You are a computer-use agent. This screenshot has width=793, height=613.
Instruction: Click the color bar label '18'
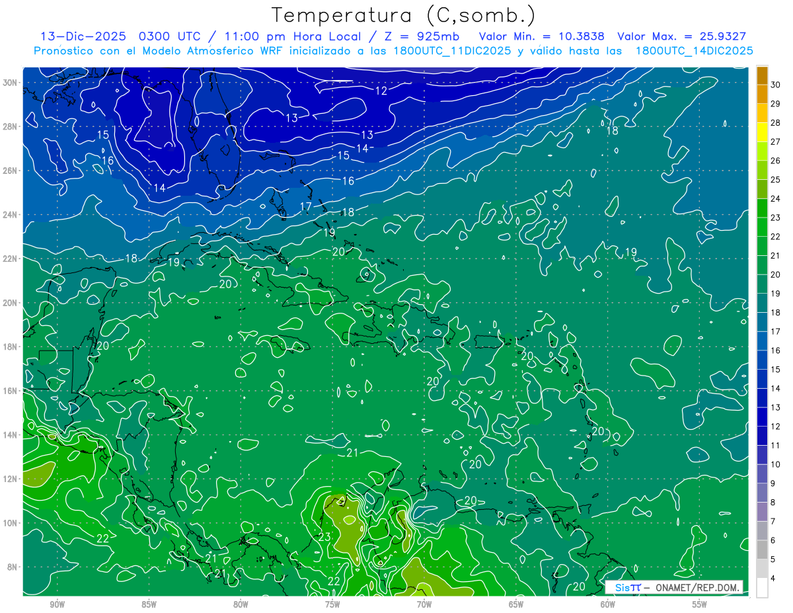pos(775,312)
